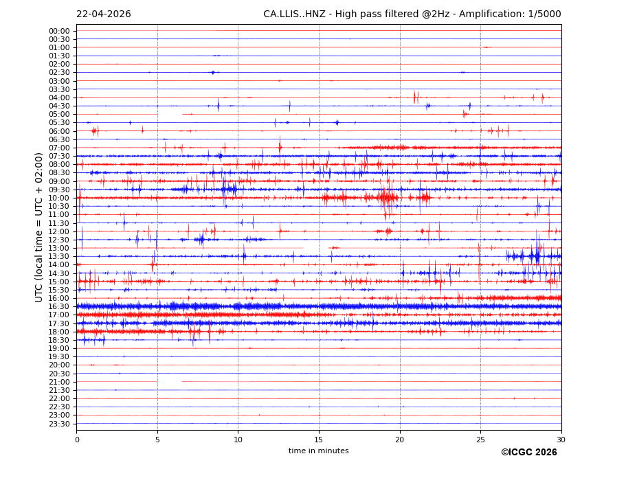Select the 23:30 time row label
The width and height of the screenshot is (637, 478).
coord(59,424)
